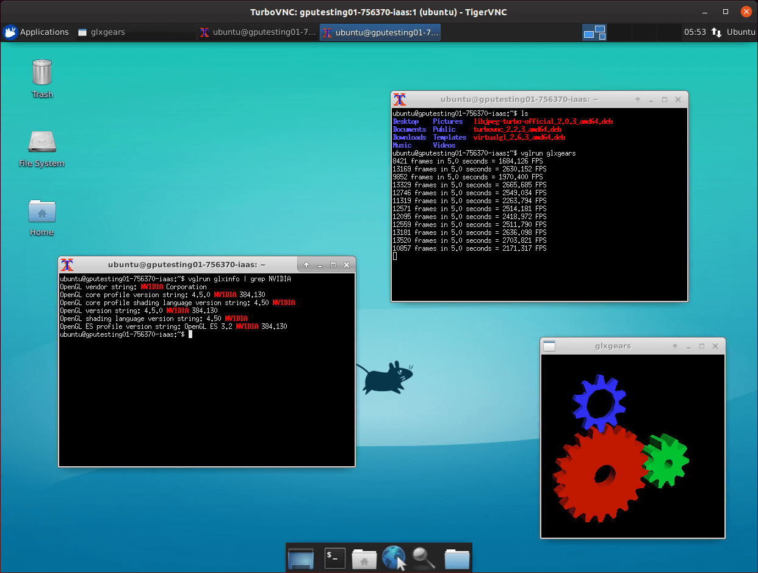Open the application finder magnifying glass
The height and width of the screenshot is (573, 758).
coord(424,558)
